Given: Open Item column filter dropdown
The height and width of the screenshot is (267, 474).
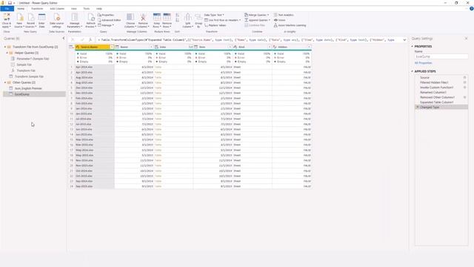Looking at the screenshot, I should pyautogui.click(x=230, y=47).
